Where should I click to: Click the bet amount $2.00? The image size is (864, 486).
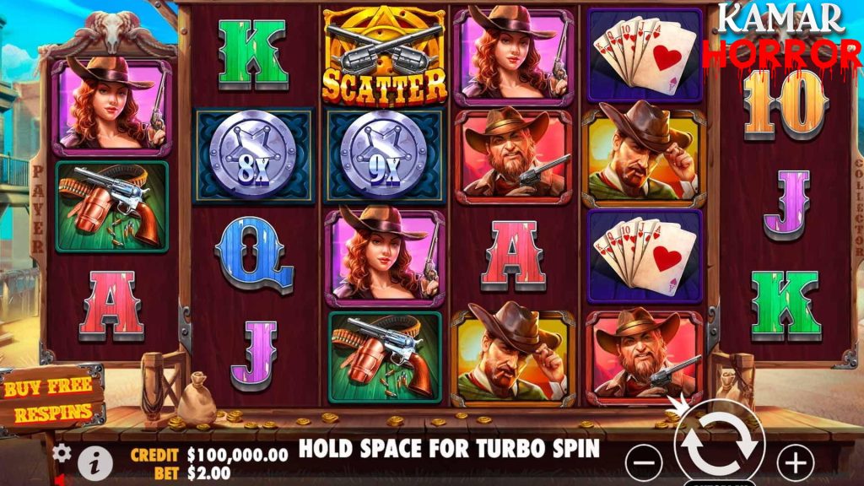[x=209, y=472]
